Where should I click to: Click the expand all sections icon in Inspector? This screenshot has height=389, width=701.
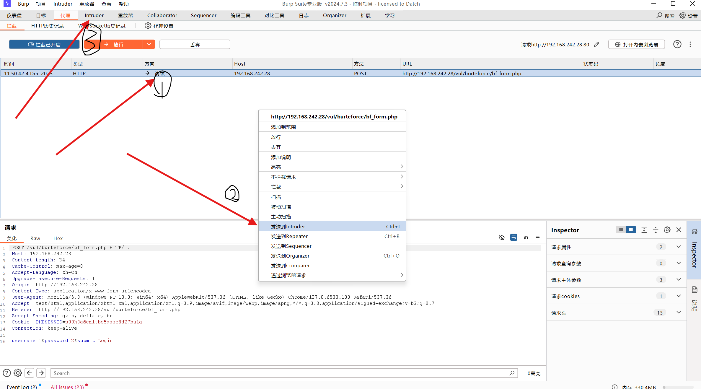pos(644,230)
